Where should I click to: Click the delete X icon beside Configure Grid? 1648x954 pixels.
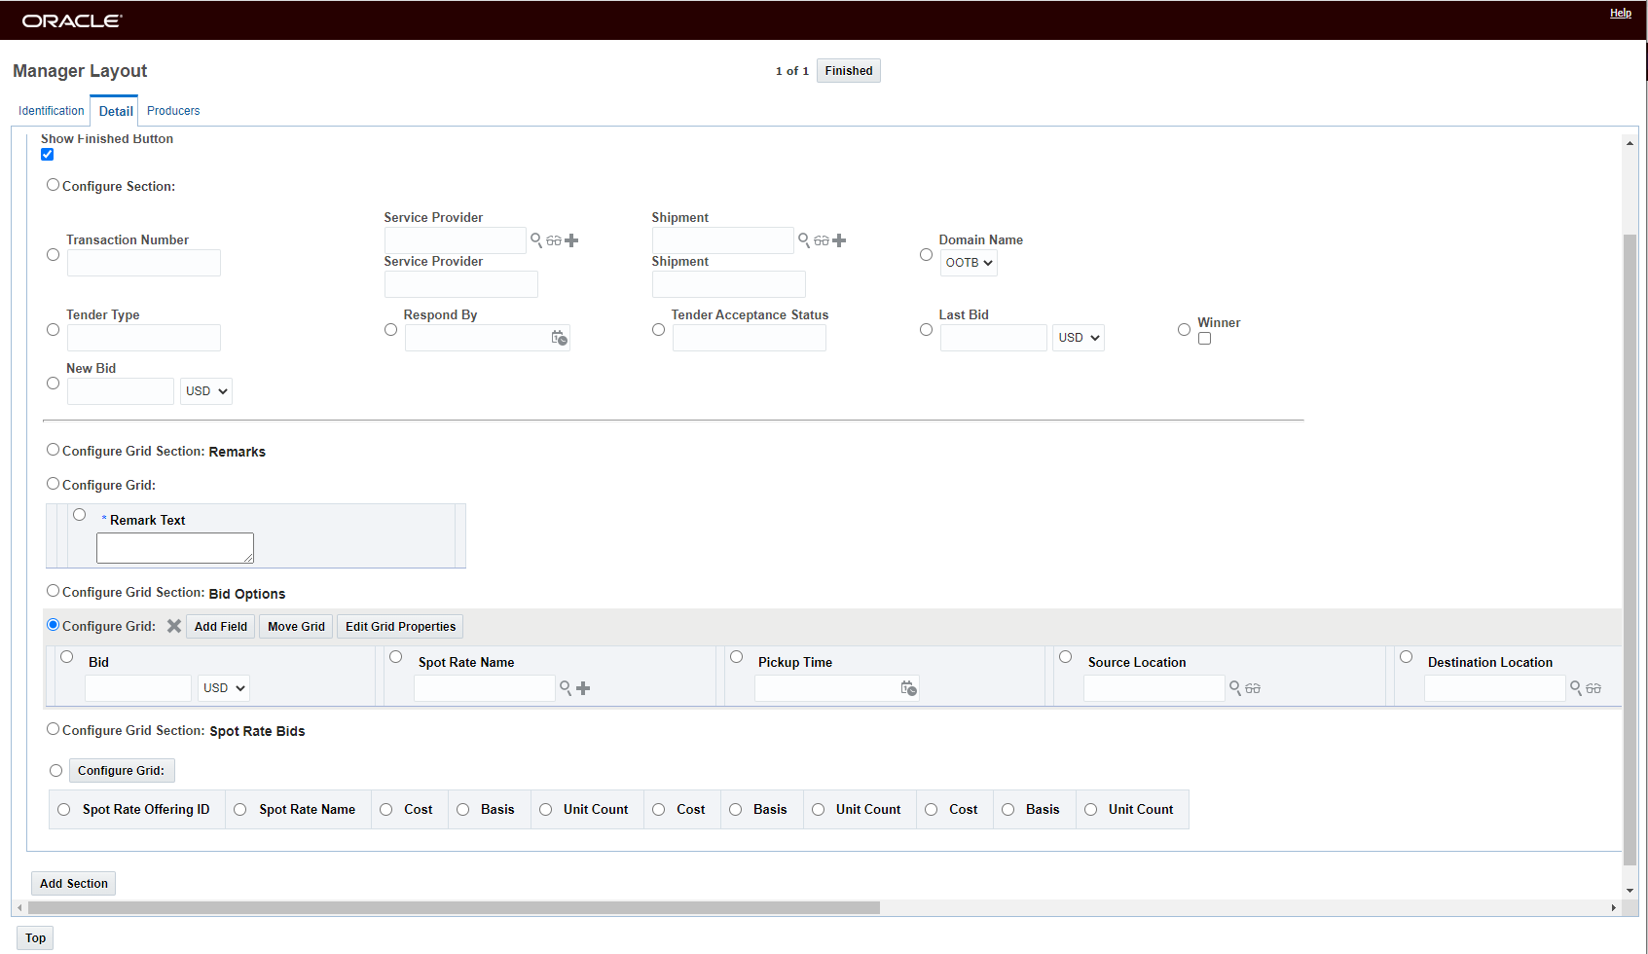click(174, 626)
